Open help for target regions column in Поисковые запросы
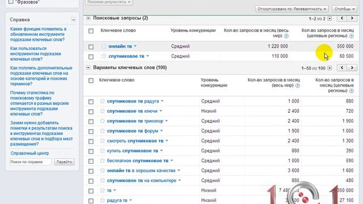 (352, 36)
